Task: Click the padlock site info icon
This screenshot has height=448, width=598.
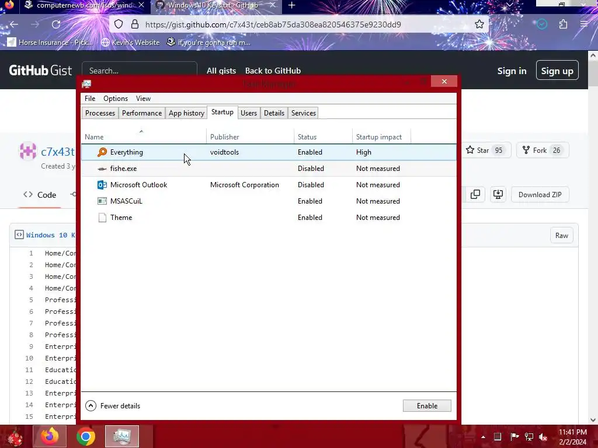Action: coord(135,24)
